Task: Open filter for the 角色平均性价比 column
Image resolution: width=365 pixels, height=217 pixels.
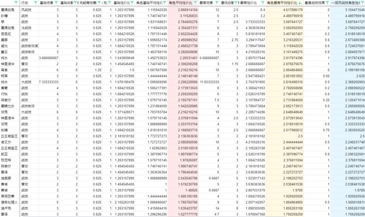Action: click(x=196, y=3)
